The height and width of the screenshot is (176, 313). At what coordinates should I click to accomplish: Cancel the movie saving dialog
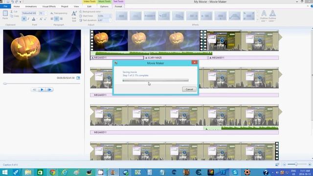coord(189,89)
